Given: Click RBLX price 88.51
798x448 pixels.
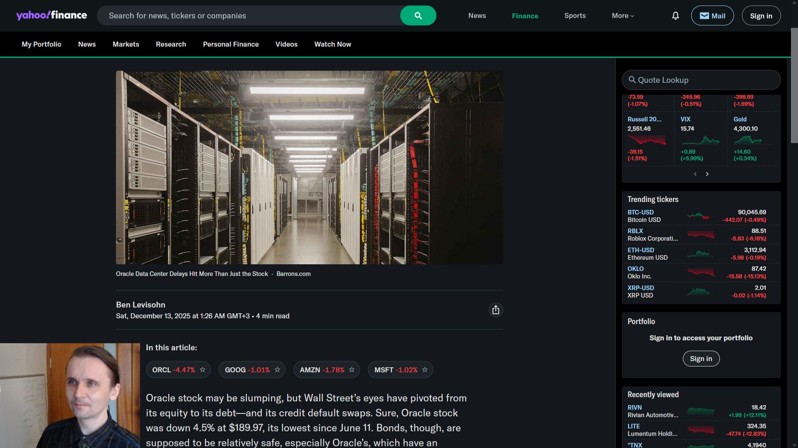Looking at the screenshot, I should pyautogui.click(x=759, y=231).
